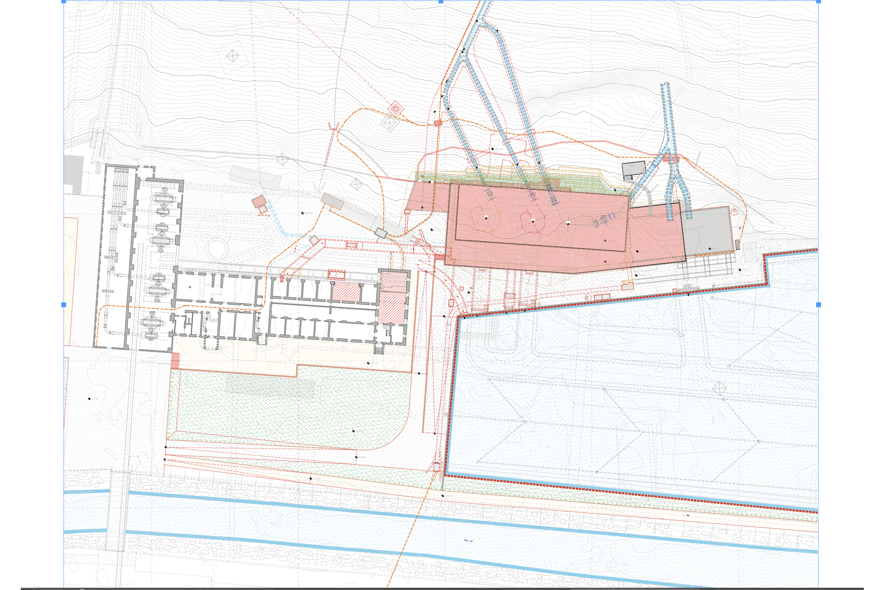This screenshot has height=590, width=885.
Task: Click the middle-right blue selection handle
Action: pos(818,304)
